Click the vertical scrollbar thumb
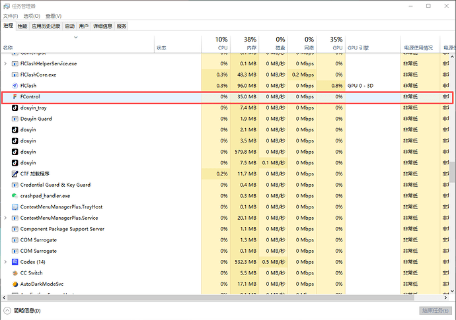The width and height of the screenshot is (456, 320). [452, 172]
